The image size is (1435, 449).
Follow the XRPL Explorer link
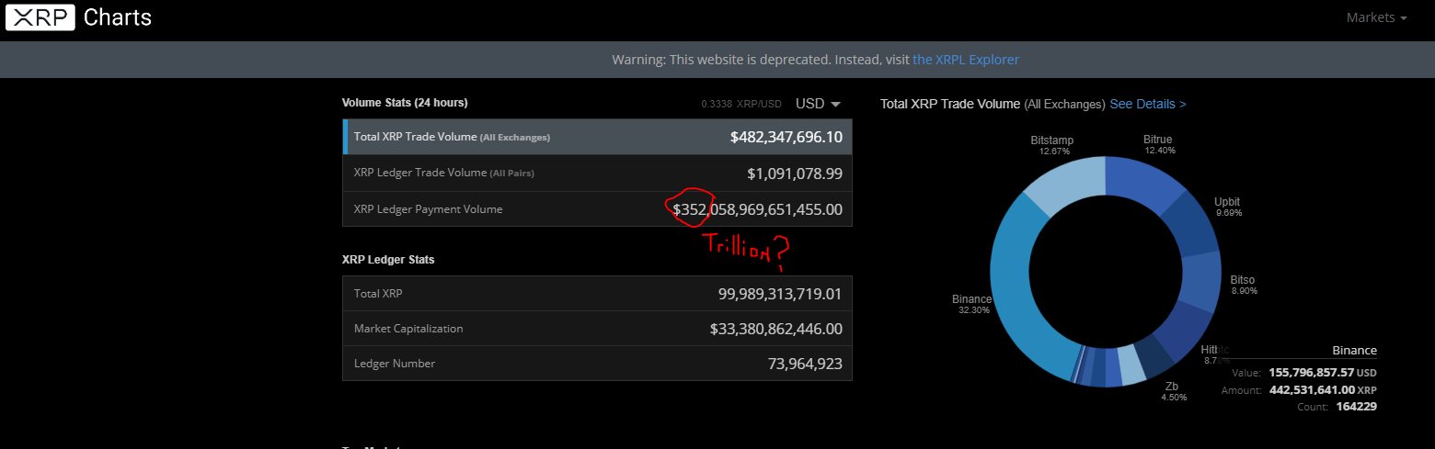(x=966, y=60)
